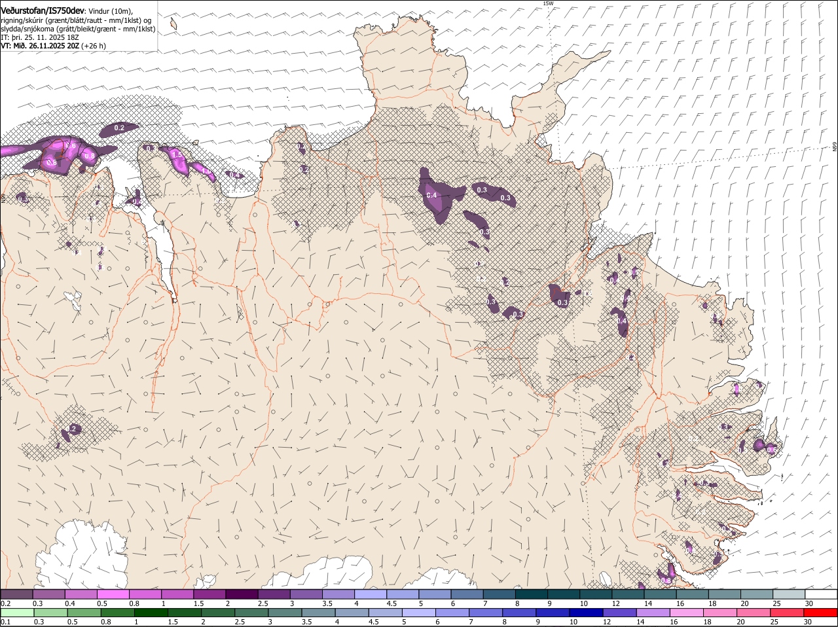Select the deep blue rain swatch between 10 and 12

(x=587, y=613)
